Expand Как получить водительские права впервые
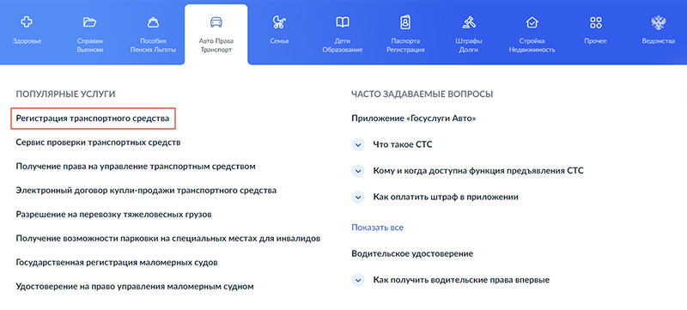 [358, 280]
